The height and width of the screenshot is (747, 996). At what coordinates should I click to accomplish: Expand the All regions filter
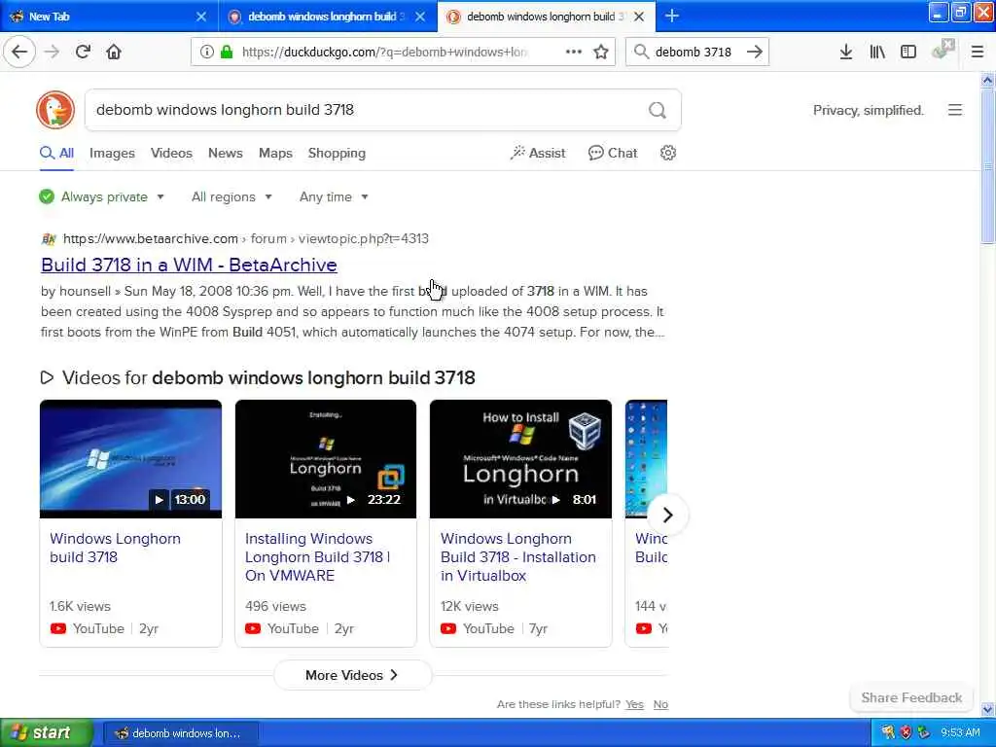pos(231,196)
